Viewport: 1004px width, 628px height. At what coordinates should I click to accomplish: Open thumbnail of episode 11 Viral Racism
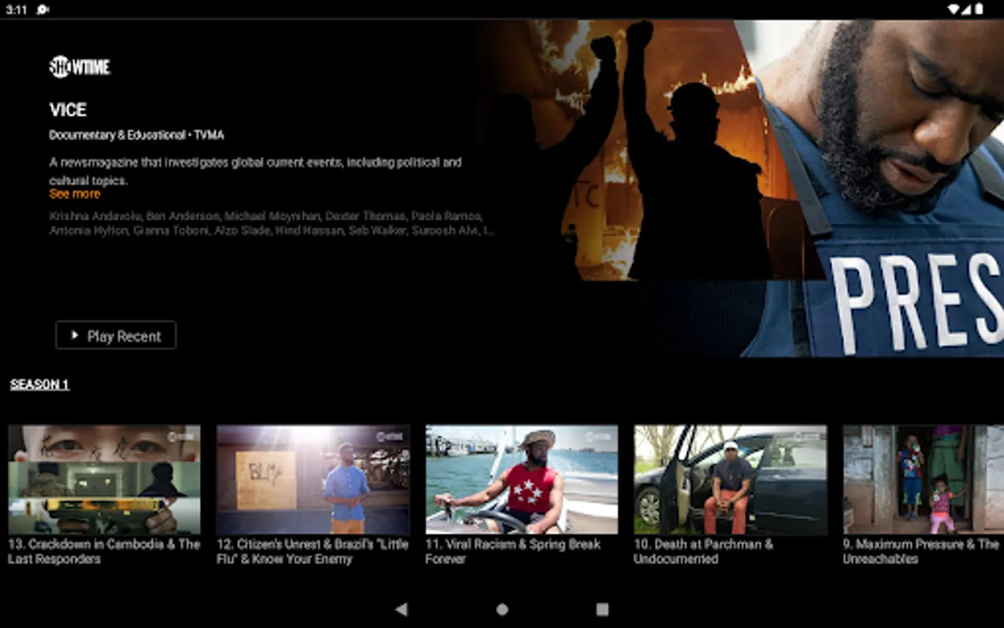pyautogui.click(x=522, y=479)
